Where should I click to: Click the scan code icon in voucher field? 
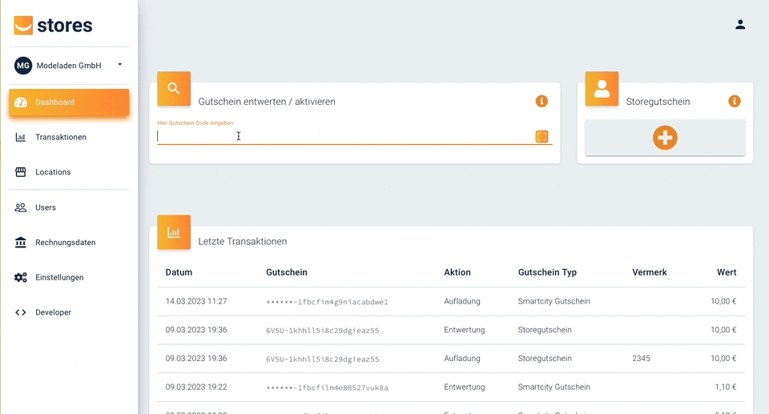pyautogui.click(x=542, y=137)
